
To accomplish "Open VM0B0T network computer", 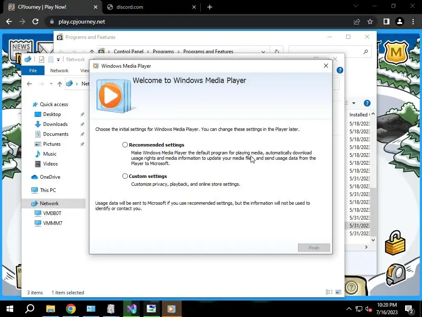I will point(52,213).
